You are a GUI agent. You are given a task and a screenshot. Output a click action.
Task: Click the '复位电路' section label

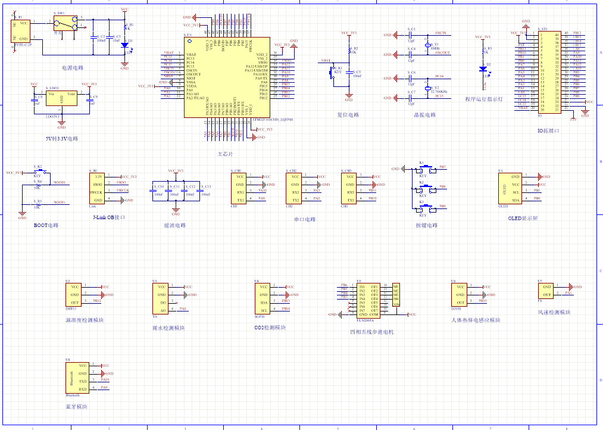tap(348, 114)
